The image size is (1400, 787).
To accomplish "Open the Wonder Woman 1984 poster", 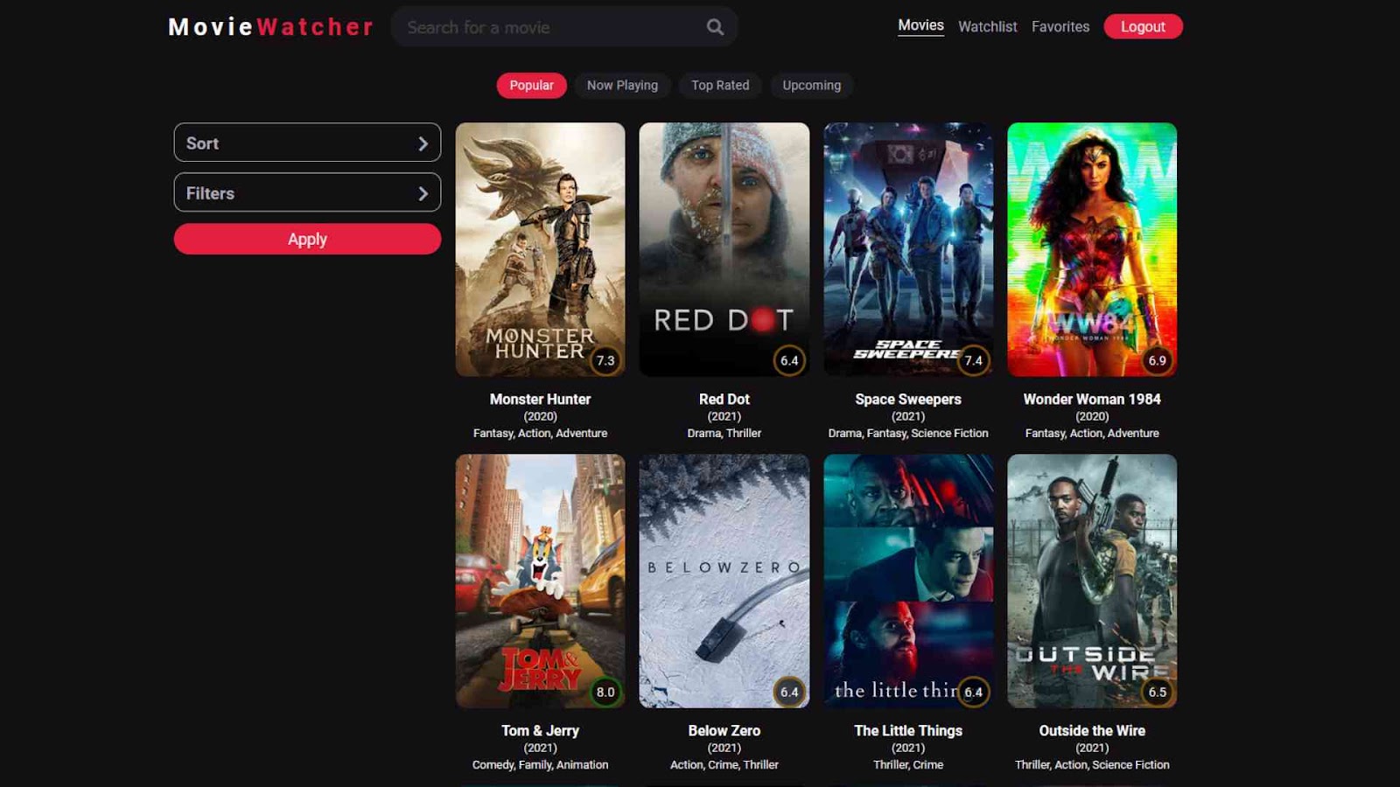I will [x=1092, y=249].
